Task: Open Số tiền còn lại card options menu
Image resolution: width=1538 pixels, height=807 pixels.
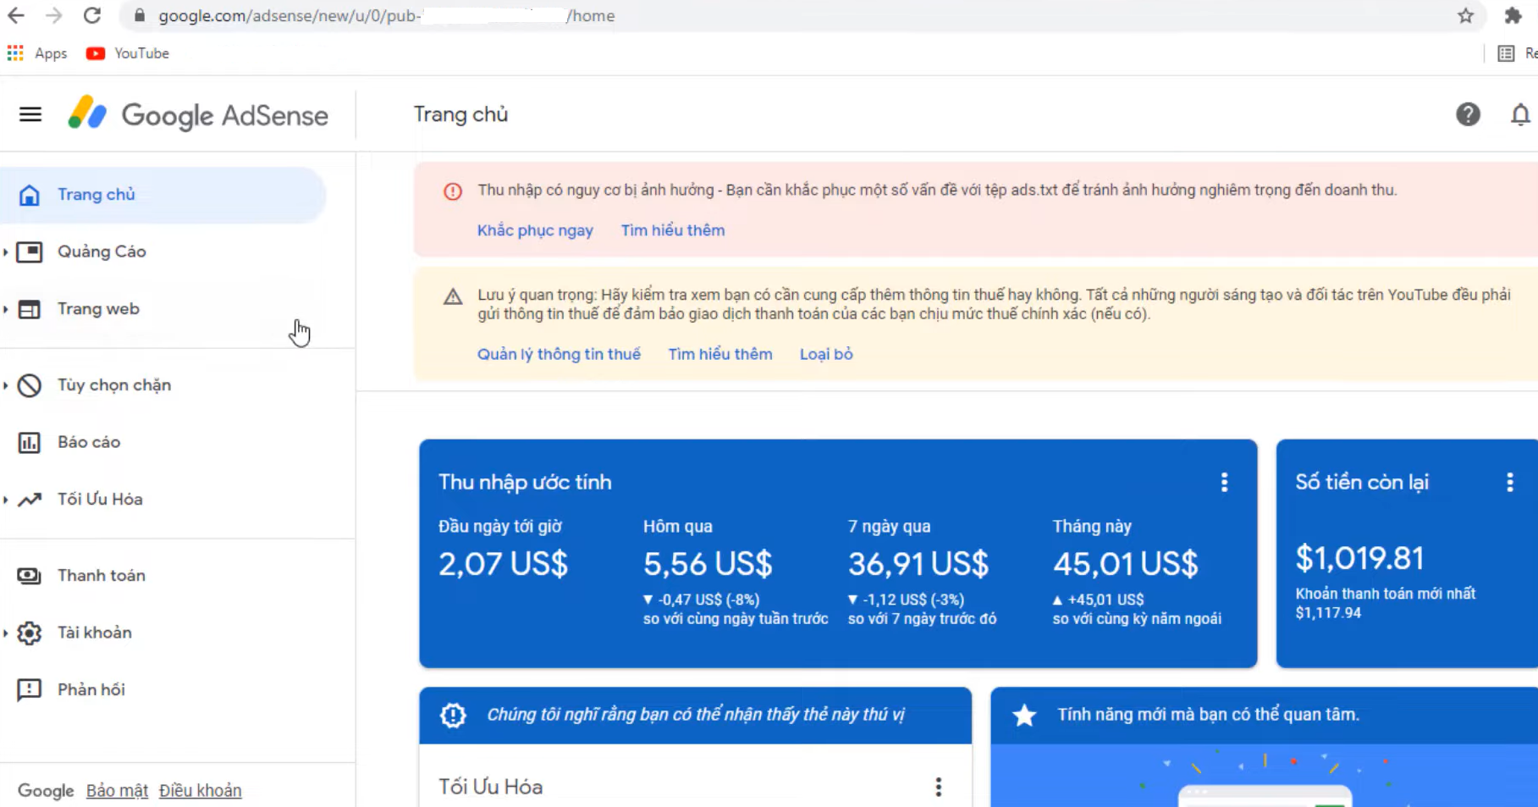Action: coord(1510,483)
